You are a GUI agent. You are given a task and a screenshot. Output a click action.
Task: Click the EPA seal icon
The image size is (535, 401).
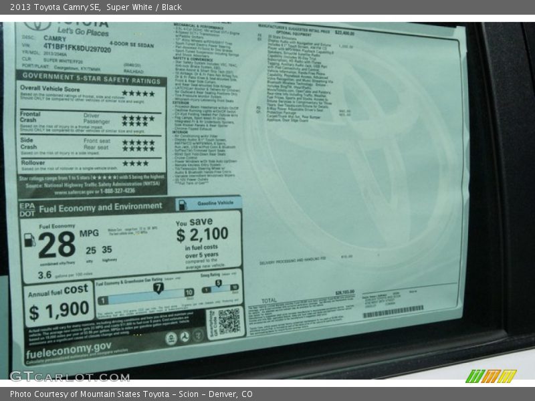coord(171,339)
